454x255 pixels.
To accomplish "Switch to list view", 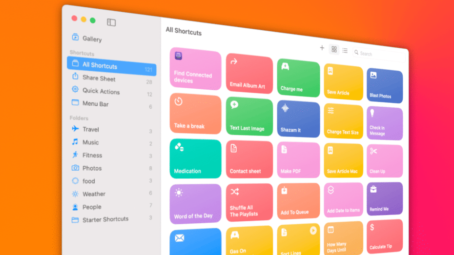I will click(345, 51).
